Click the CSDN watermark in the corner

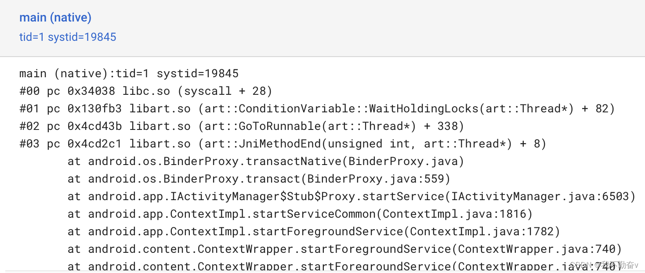pos(604,265)
